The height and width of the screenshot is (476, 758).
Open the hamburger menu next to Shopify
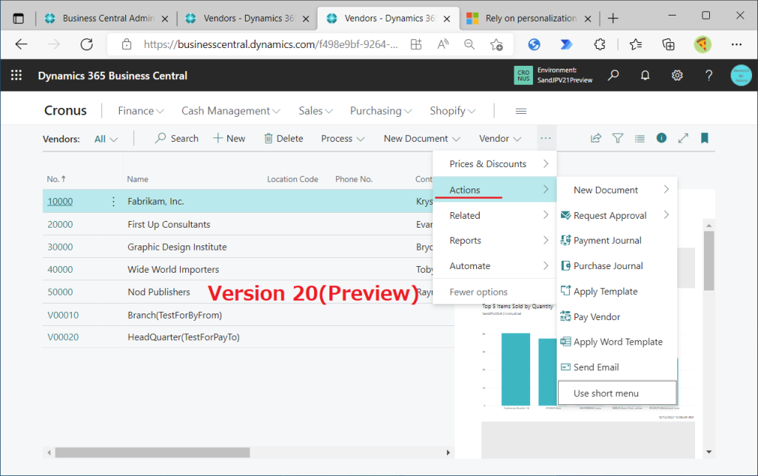click(x=520, y=111)
